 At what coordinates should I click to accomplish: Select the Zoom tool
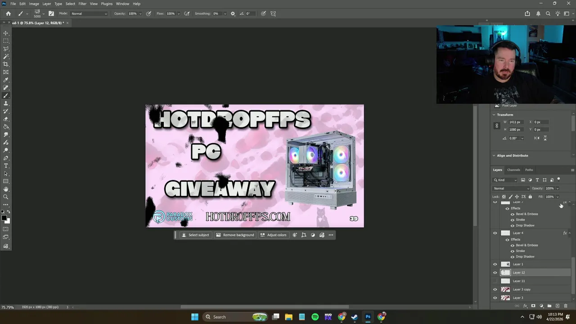[6, 197]
